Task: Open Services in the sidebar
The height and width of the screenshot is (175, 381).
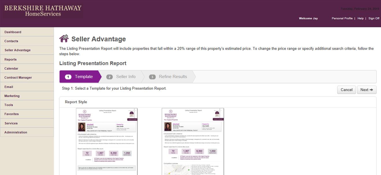Action: pyautogui.click(x=27, y=123)
